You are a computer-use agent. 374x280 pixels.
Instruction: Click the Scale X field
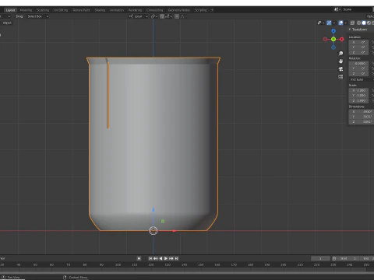point(358,90)
